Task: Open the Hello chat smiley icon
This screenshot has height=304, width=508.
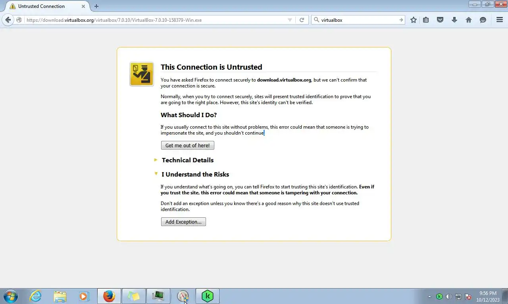Action: (x=483, y=20)
